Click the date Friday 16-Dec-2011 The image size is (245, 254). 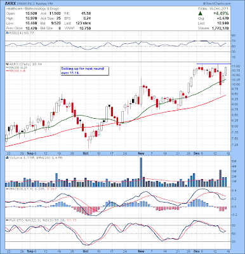click(x=213, y=9)
